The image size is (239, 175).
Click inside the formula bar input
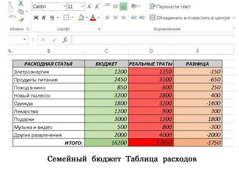click(x=153, y=40)
